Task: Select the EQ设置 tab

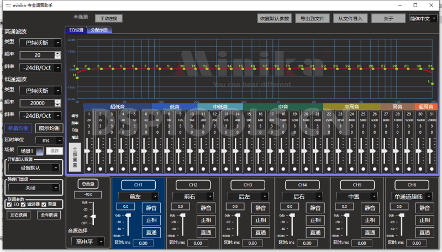Action: pos(76,30)
